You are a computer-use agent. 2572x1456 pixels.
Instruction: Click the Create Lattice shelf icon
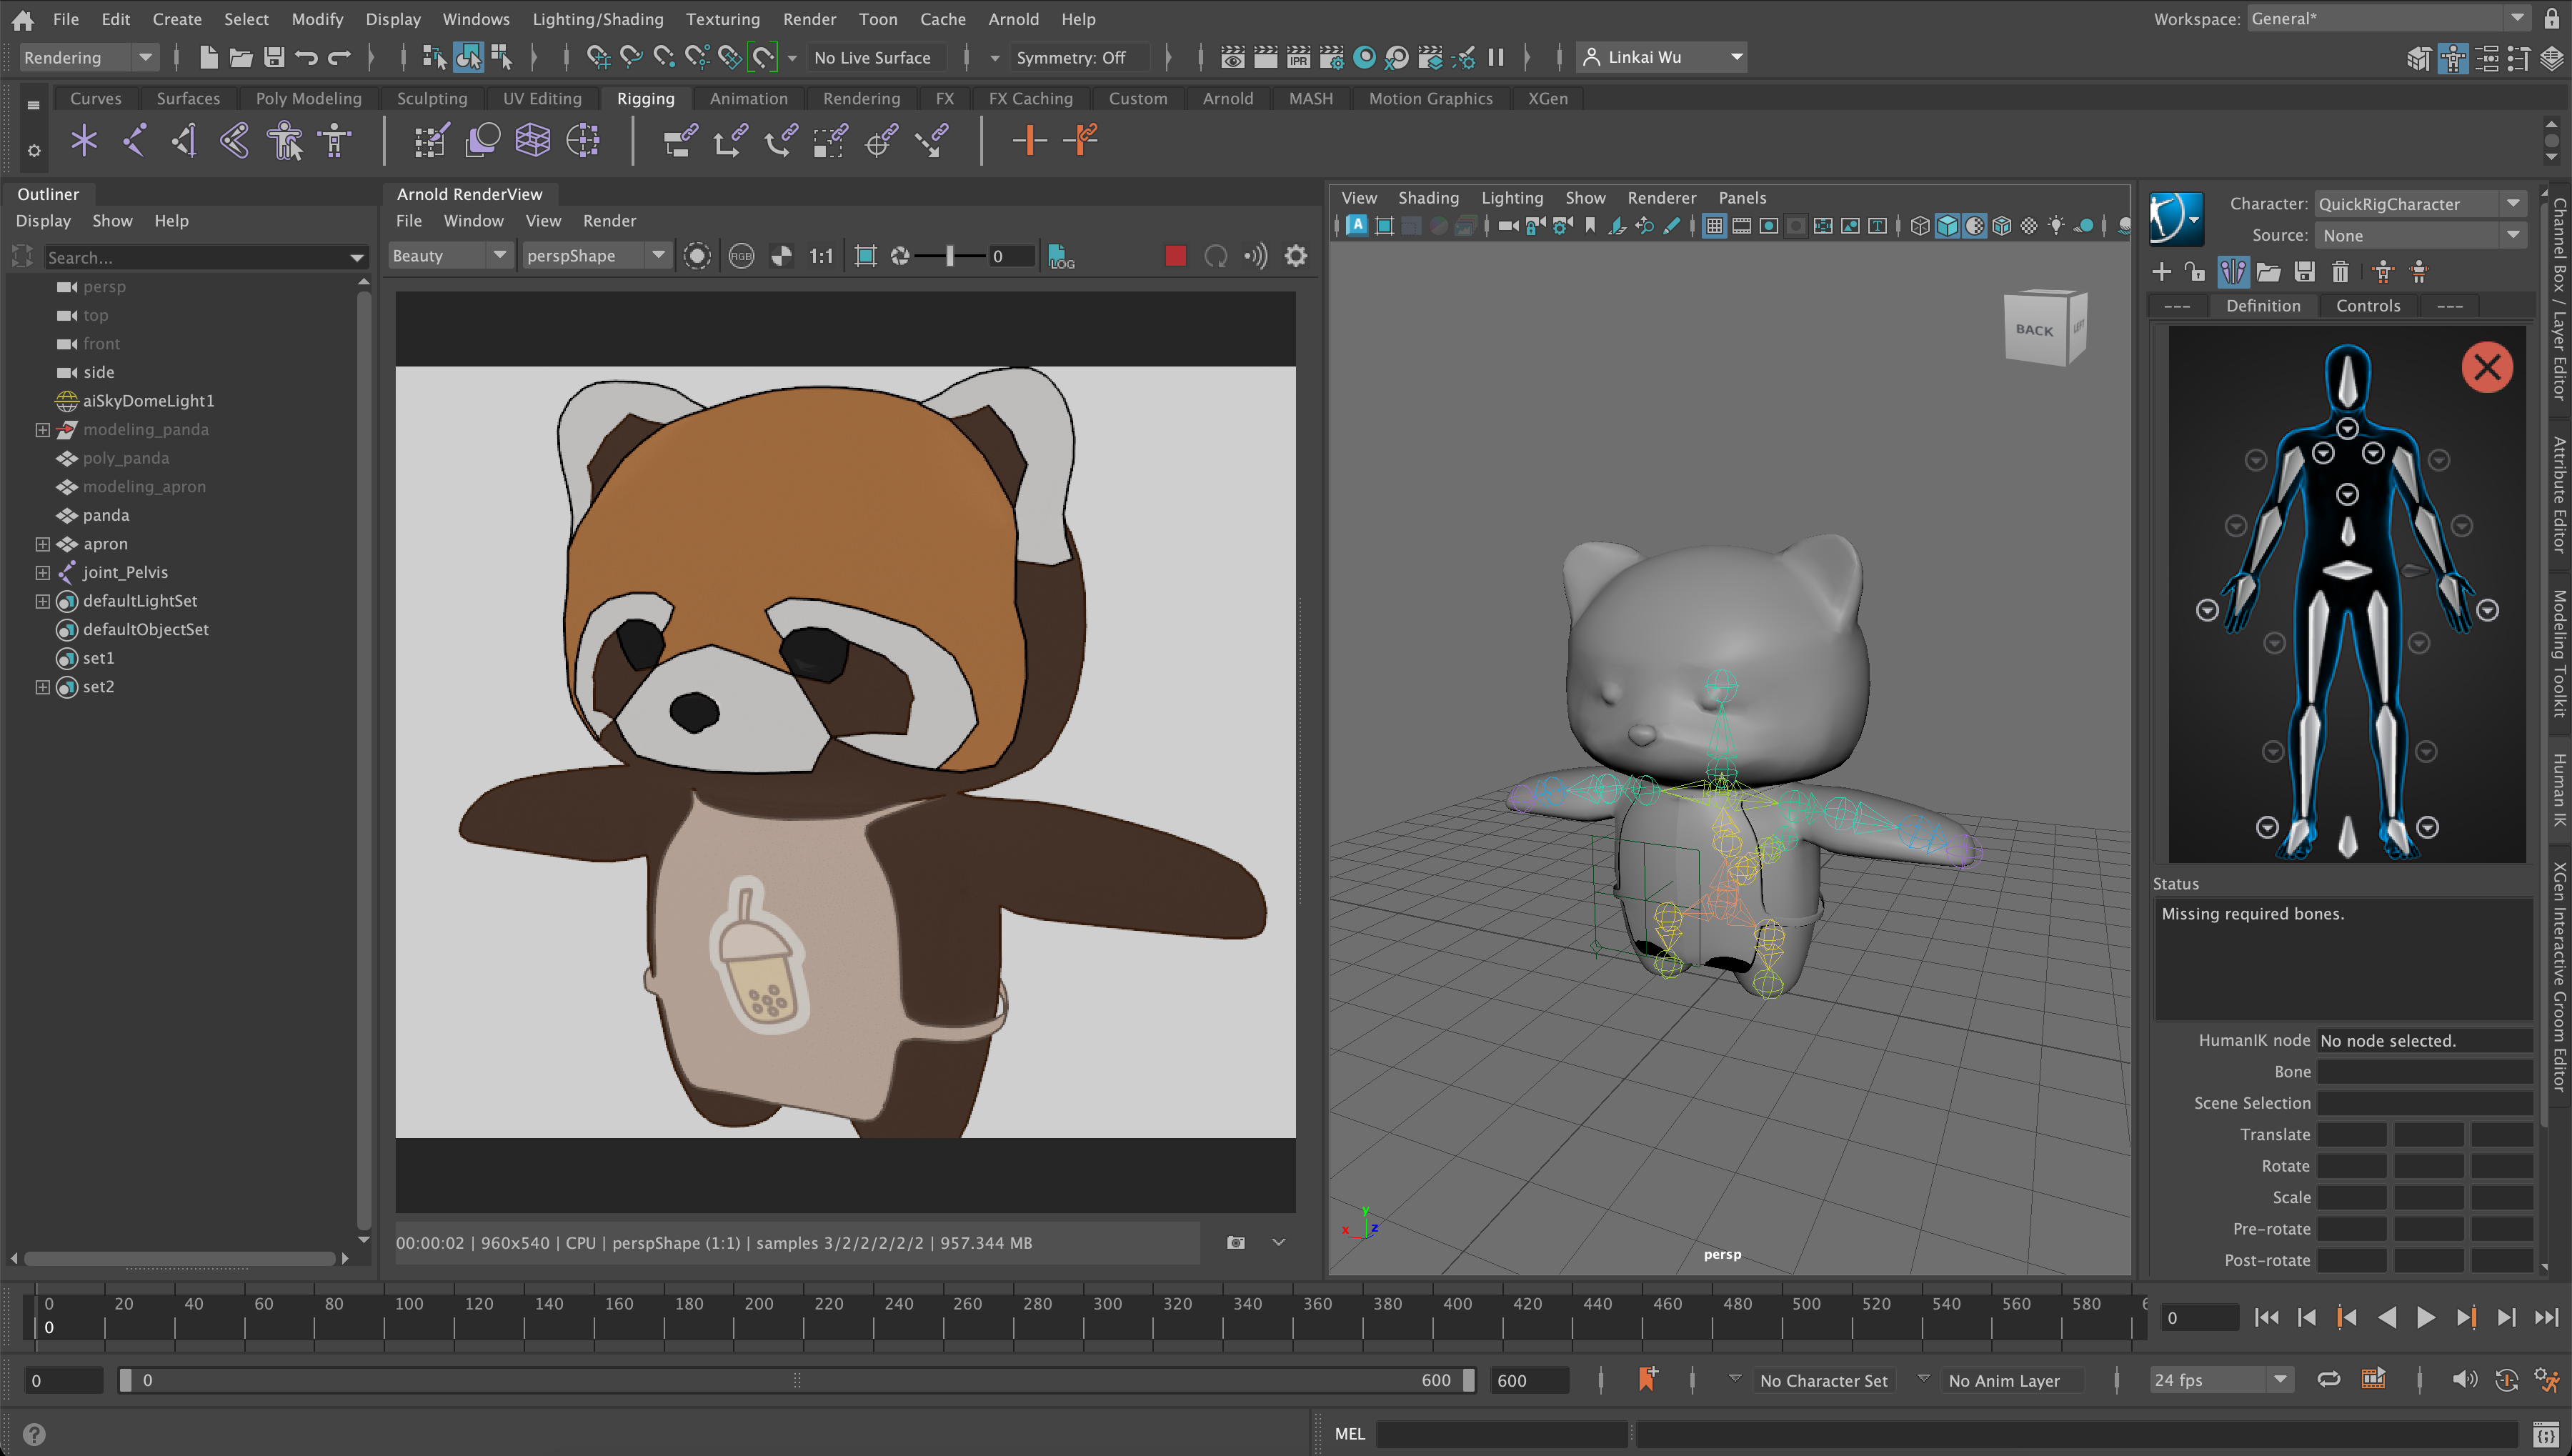[532, 141]
